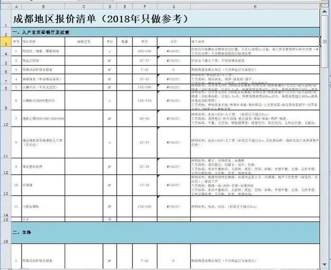Click the 保温层拆除 cell

click(33, 61)
